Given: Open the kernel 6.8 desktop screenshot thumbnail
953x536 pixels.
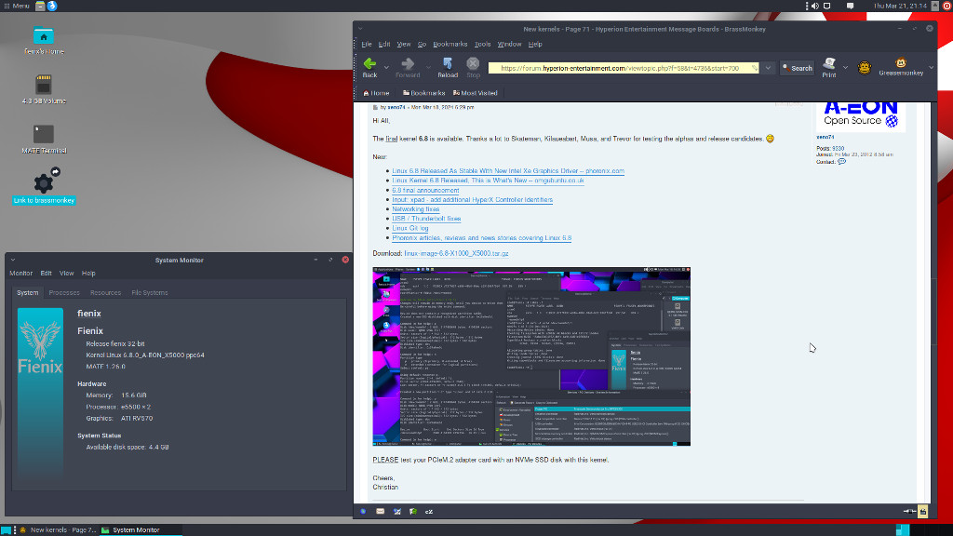Looking at the screenshot, I should (x=531, y=356).
